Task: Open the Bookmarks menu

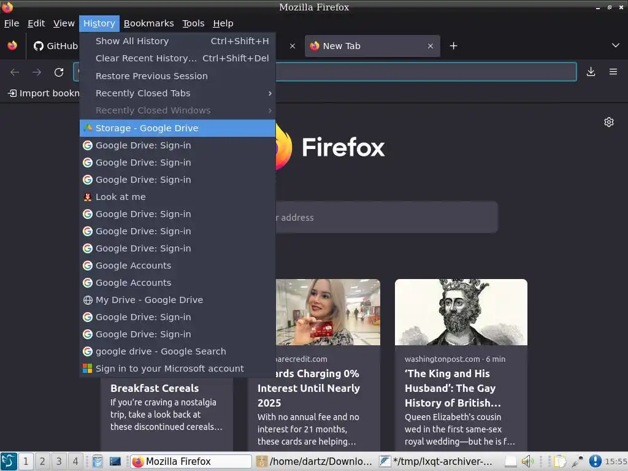Action: pyautogui.click(x=148, y=24)
